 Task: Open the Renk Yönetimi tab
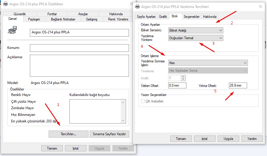pos(118,19)
